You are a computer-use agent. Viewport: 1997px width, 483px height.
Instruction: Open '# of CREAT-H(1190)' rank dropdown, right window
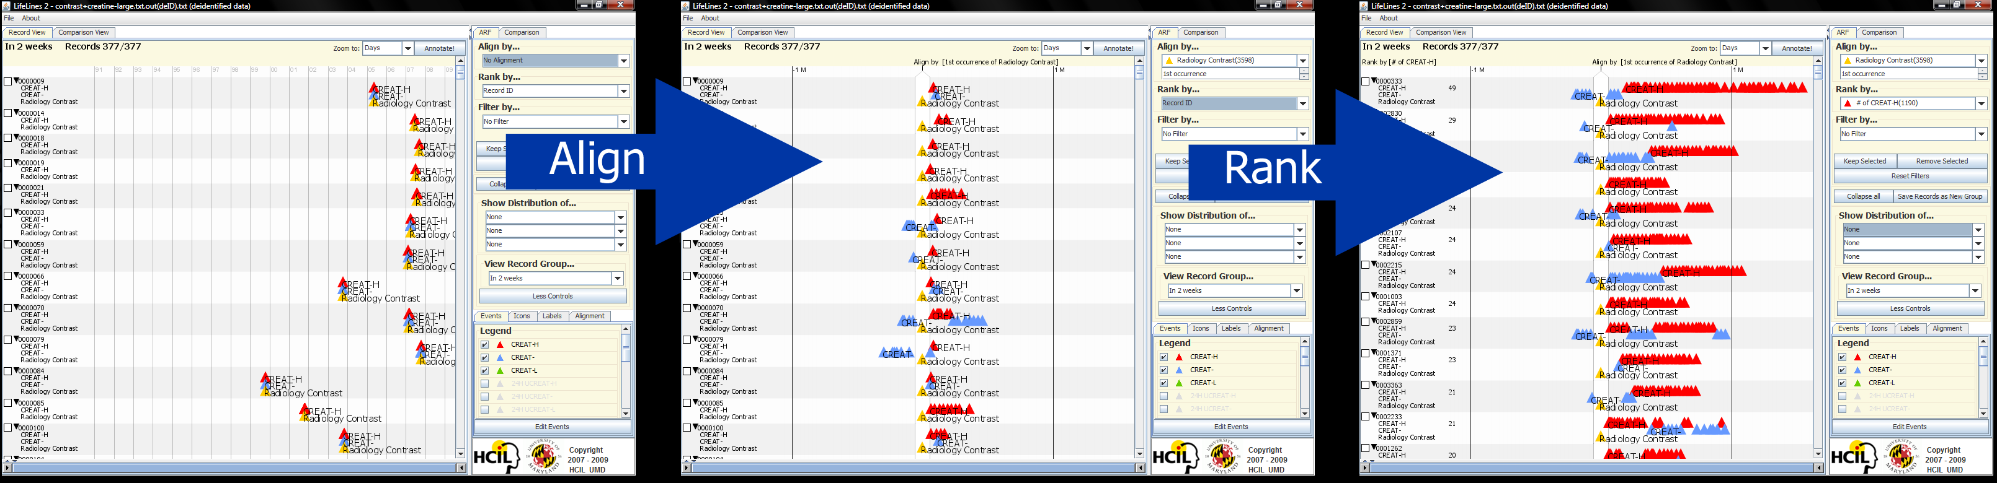[x=1913, y=103]
